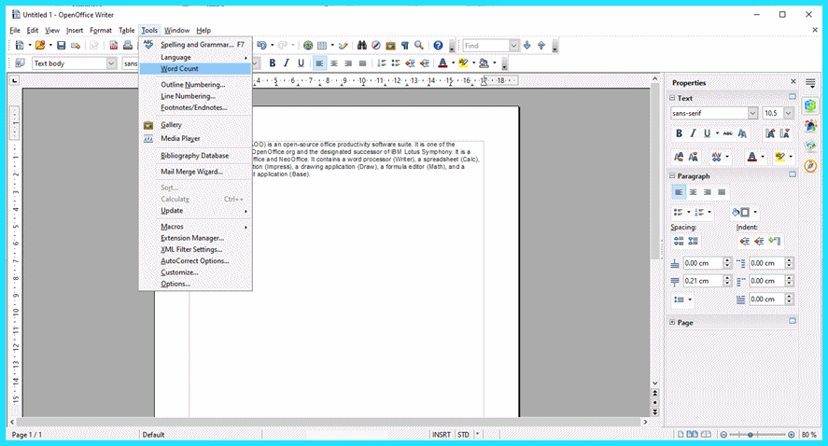Click the zoom slider in status bar

point(757,435)
